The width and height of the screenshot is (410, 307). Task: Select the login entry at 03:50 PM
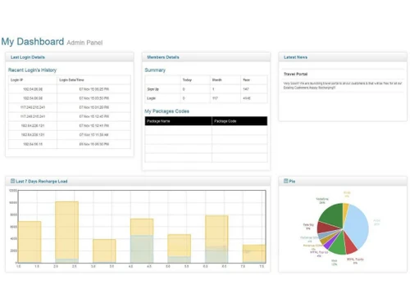tap(70, 98)
